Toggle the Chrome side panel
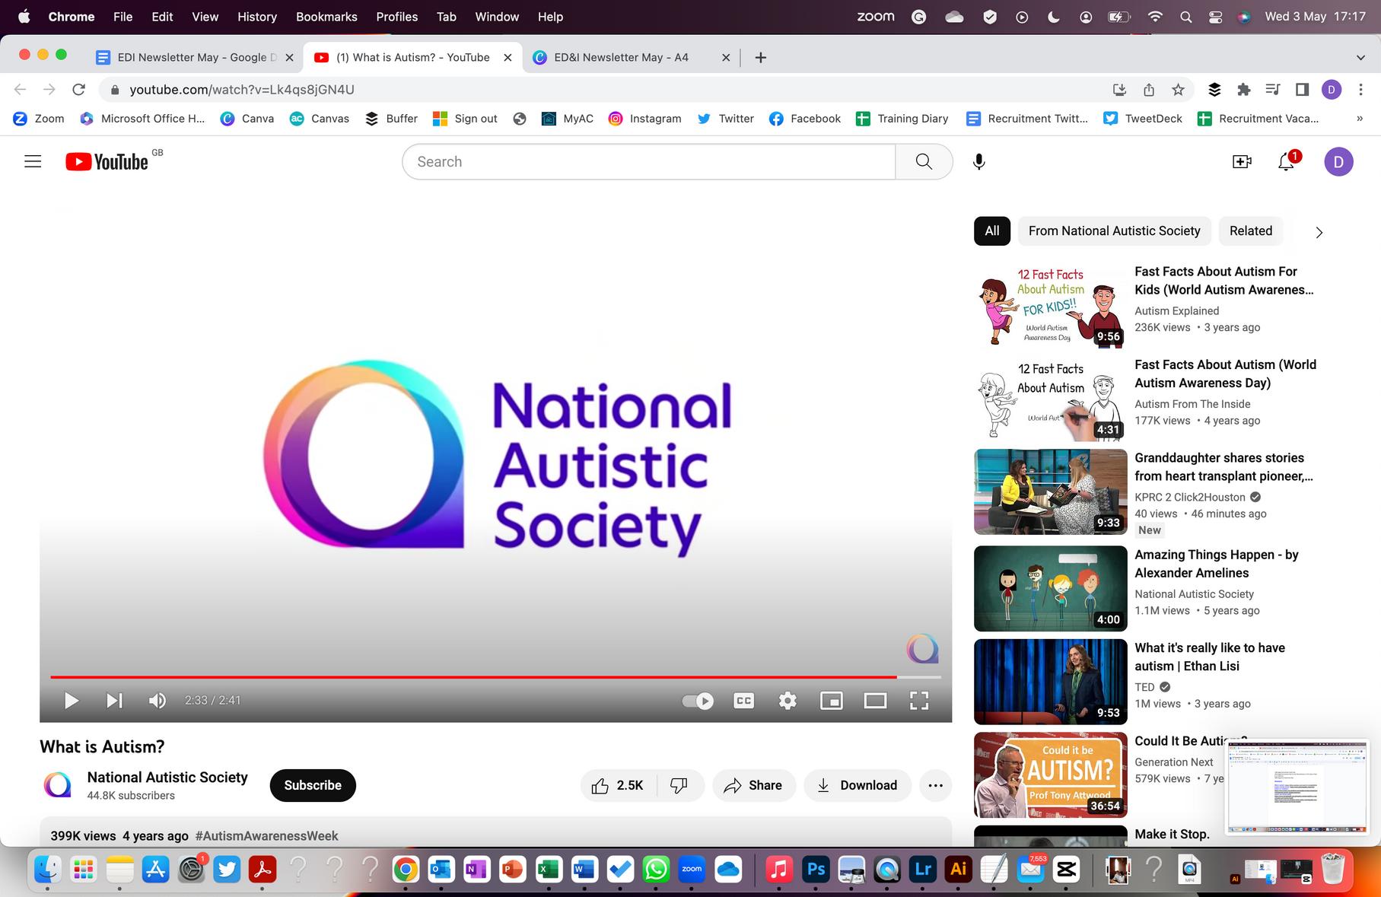Viewport: 1381px width, 897px height. tap(1302, 90)
